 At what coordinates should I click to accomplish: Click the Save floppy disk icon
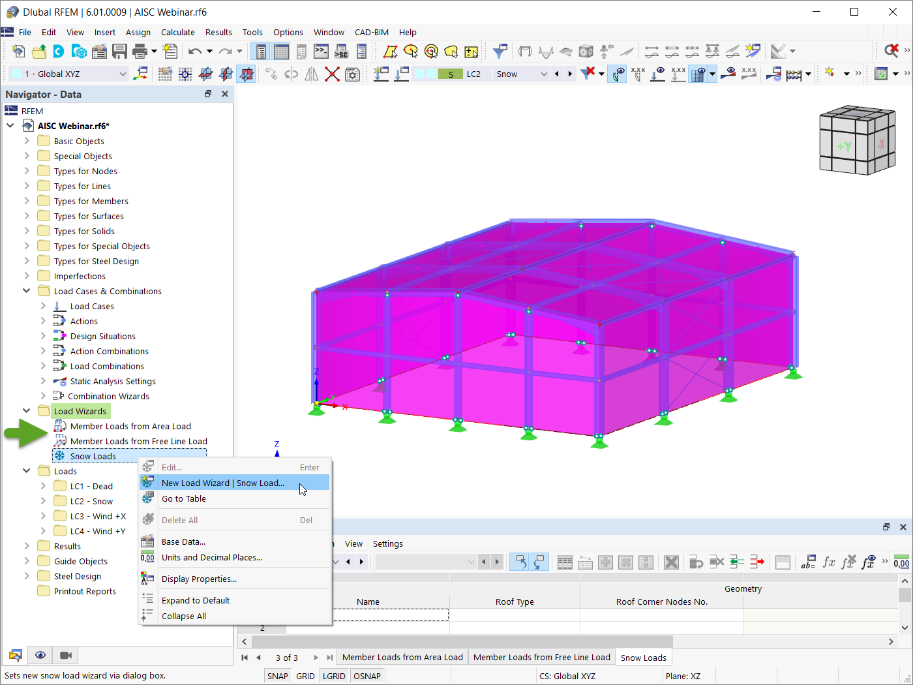point(119,51)
